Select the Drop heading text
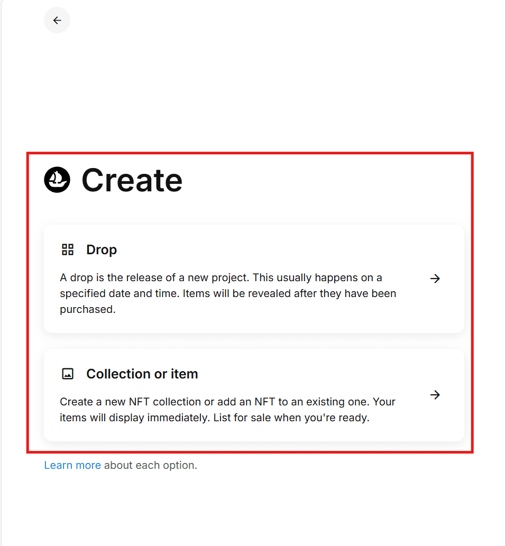Screen dimensions: 505x546 pos(102,250)
